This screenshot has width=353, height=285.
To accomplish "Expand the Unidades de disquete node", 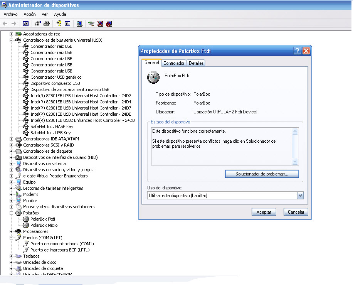I will (11, 268).
